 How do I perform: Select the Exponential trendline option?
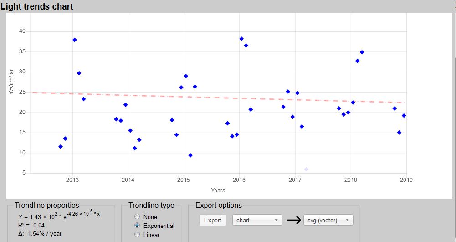137,226
